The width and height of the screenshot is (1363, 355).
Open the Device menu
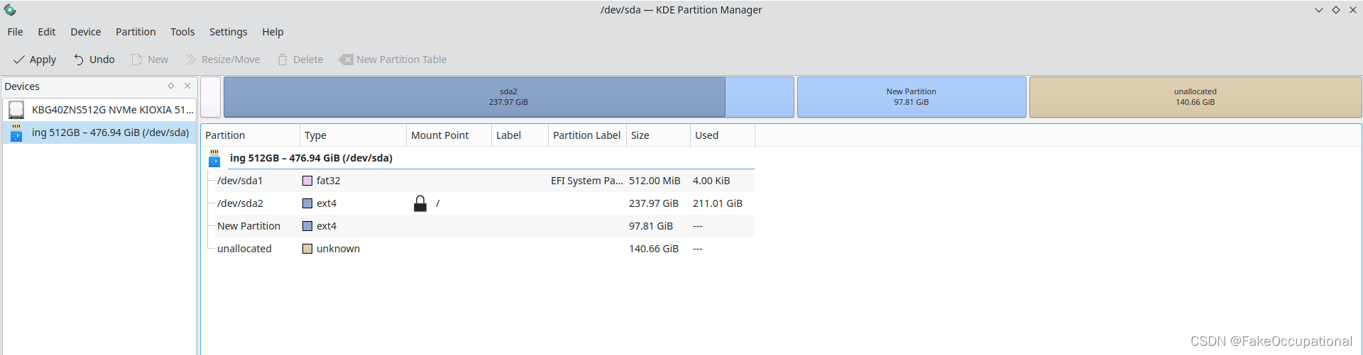click(x=86, y=32)
